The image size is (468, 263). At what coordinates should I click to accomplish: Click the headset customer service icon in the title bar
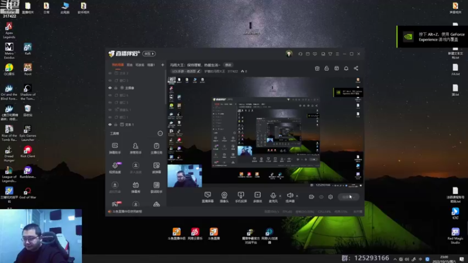coord(300,54)
